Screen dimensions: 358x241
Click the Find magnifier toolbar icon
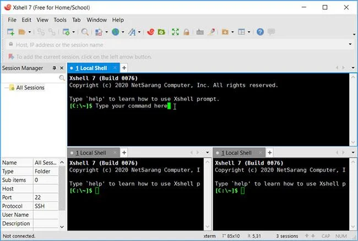tap(85, 32)
